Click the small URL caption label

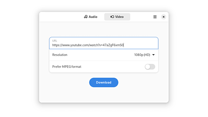54,41
